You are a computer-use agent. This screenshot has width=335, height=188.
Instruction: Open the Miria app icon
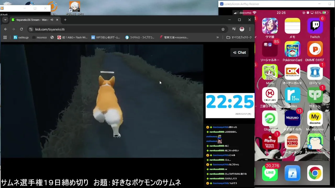(x=270, y=72)
